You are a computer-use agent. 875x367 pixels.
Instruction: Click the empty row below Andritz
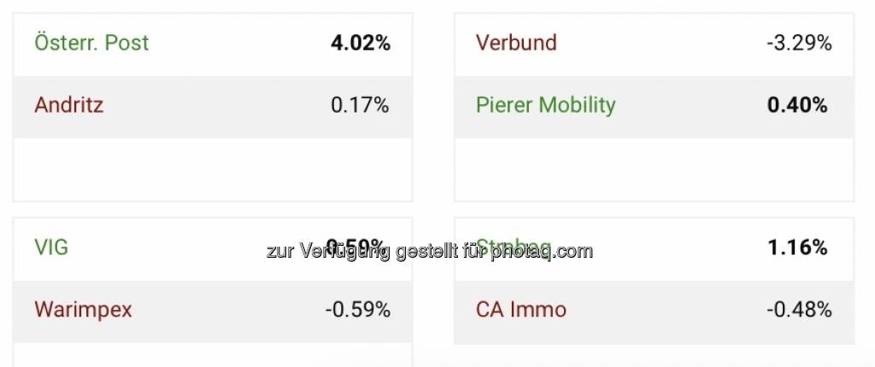(212, 169)
